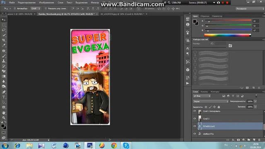Viewport: 265px width, 149px height.
Task: Open the Автовыбор Слой dropdown
Action: (36, 8)
